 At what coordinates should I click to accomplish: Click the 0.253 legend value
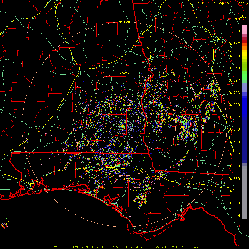coord(234,203)
